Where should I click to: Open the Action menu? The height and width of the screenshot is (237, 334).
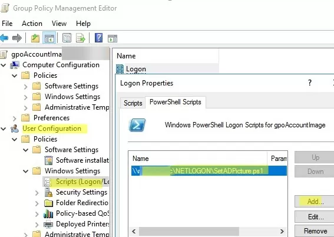(32, 24)
